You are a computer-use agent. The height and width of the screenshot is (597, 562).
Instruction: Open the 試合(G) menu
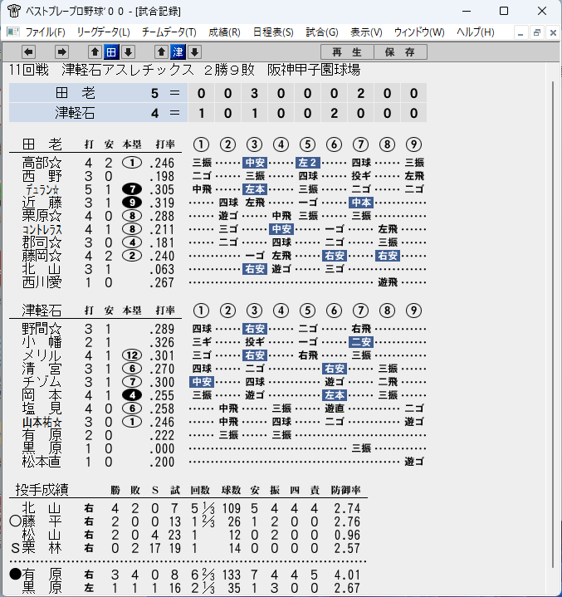(322, 32)
